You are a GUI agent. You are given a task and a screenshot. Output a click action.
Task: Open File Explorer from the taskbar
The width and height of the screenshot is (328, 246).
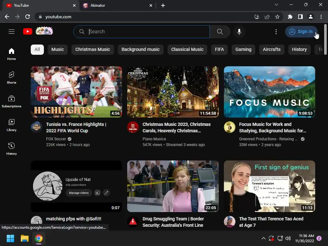pos(25,238)
